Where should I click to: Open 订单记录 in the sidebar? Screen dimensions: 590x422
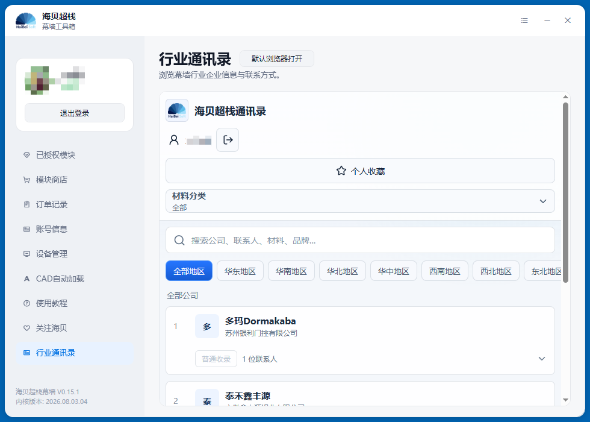tap(75, 204)
